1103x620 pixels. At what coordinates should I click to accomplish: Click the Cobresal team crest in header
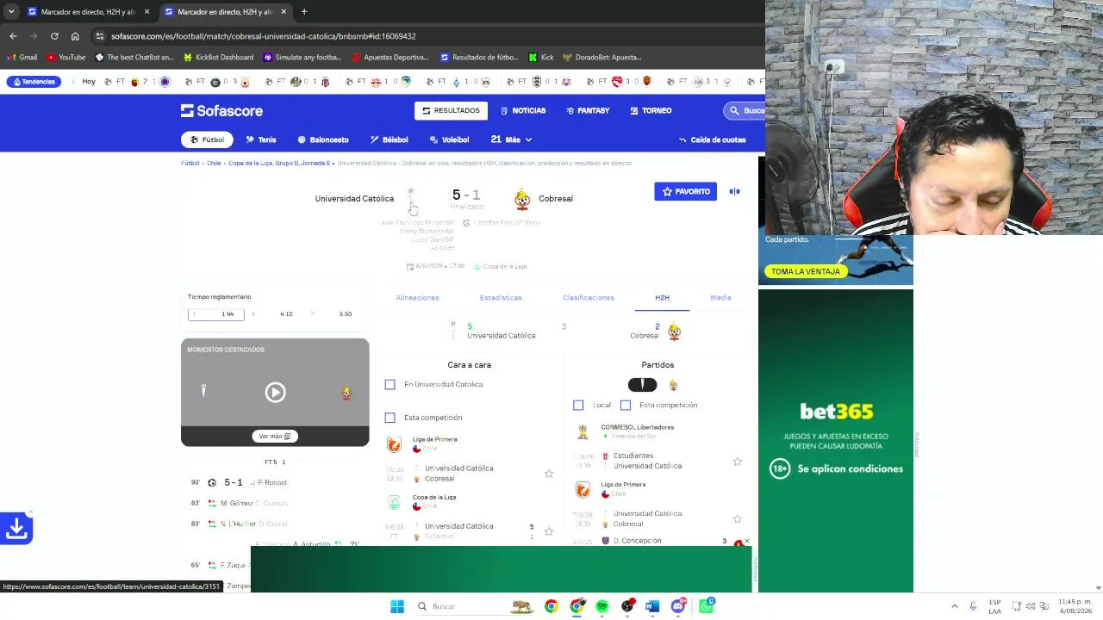[x=522, y=199]
